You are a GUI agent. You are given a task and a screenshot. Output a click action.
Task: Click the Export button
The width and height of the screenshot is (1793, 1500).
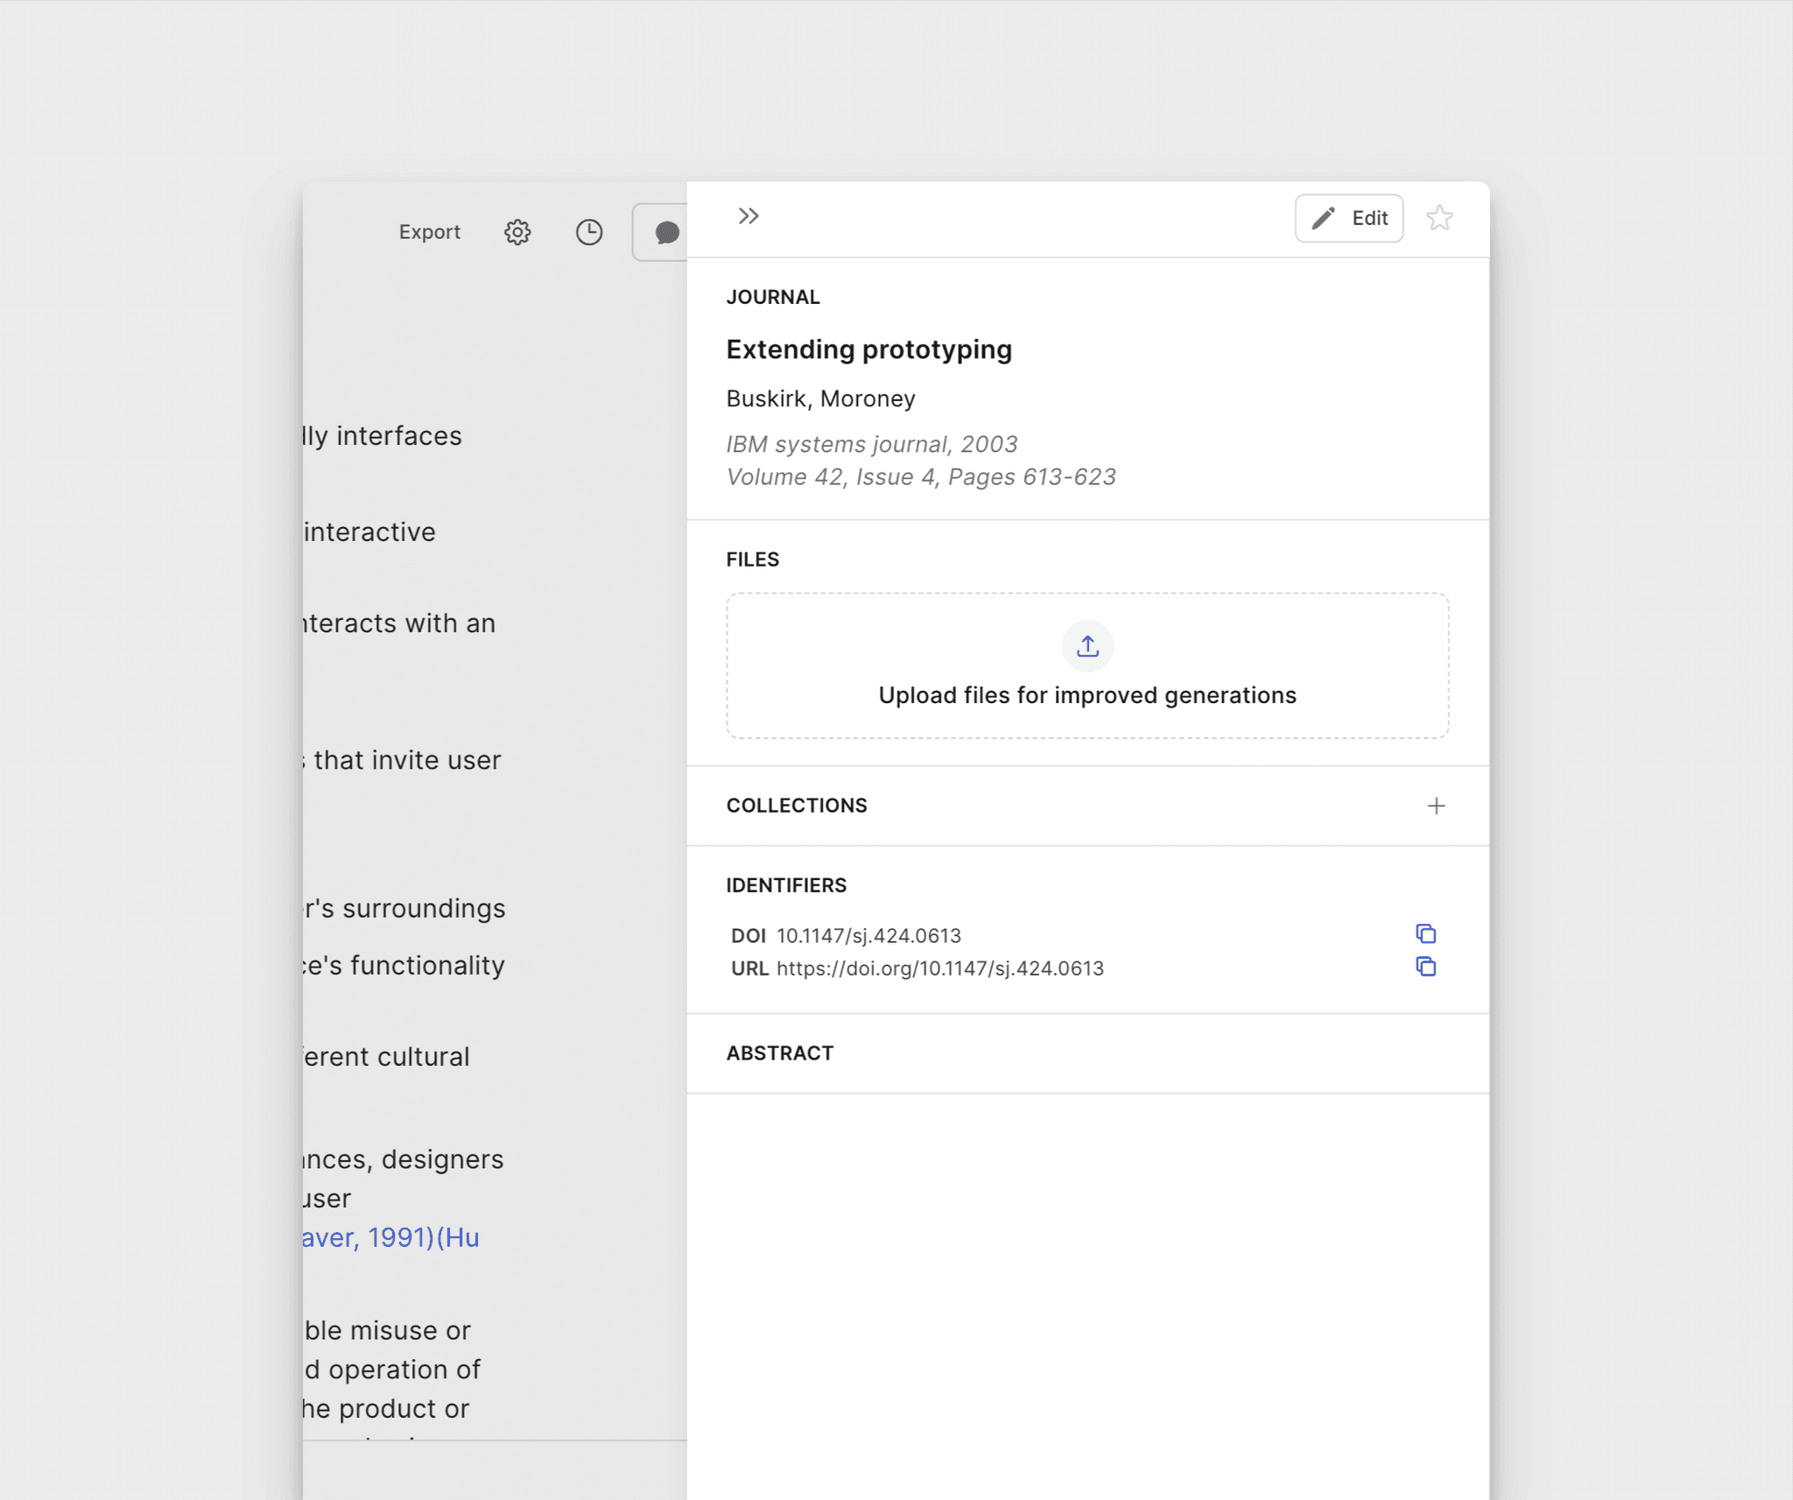click(429, 232)
